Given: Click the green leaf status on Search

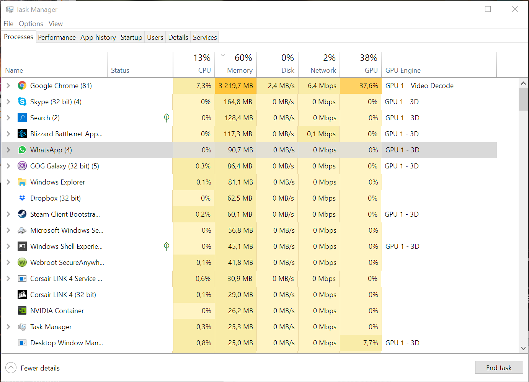Looking at the screenshot, I should 167,118.
